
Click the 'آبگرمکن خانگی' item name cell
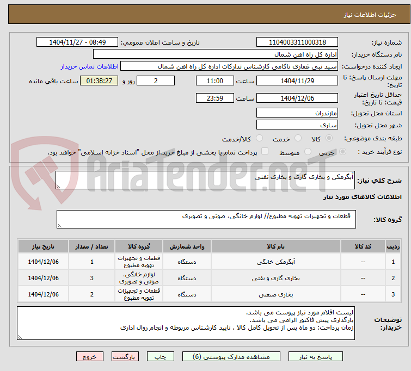coord(276,262)
